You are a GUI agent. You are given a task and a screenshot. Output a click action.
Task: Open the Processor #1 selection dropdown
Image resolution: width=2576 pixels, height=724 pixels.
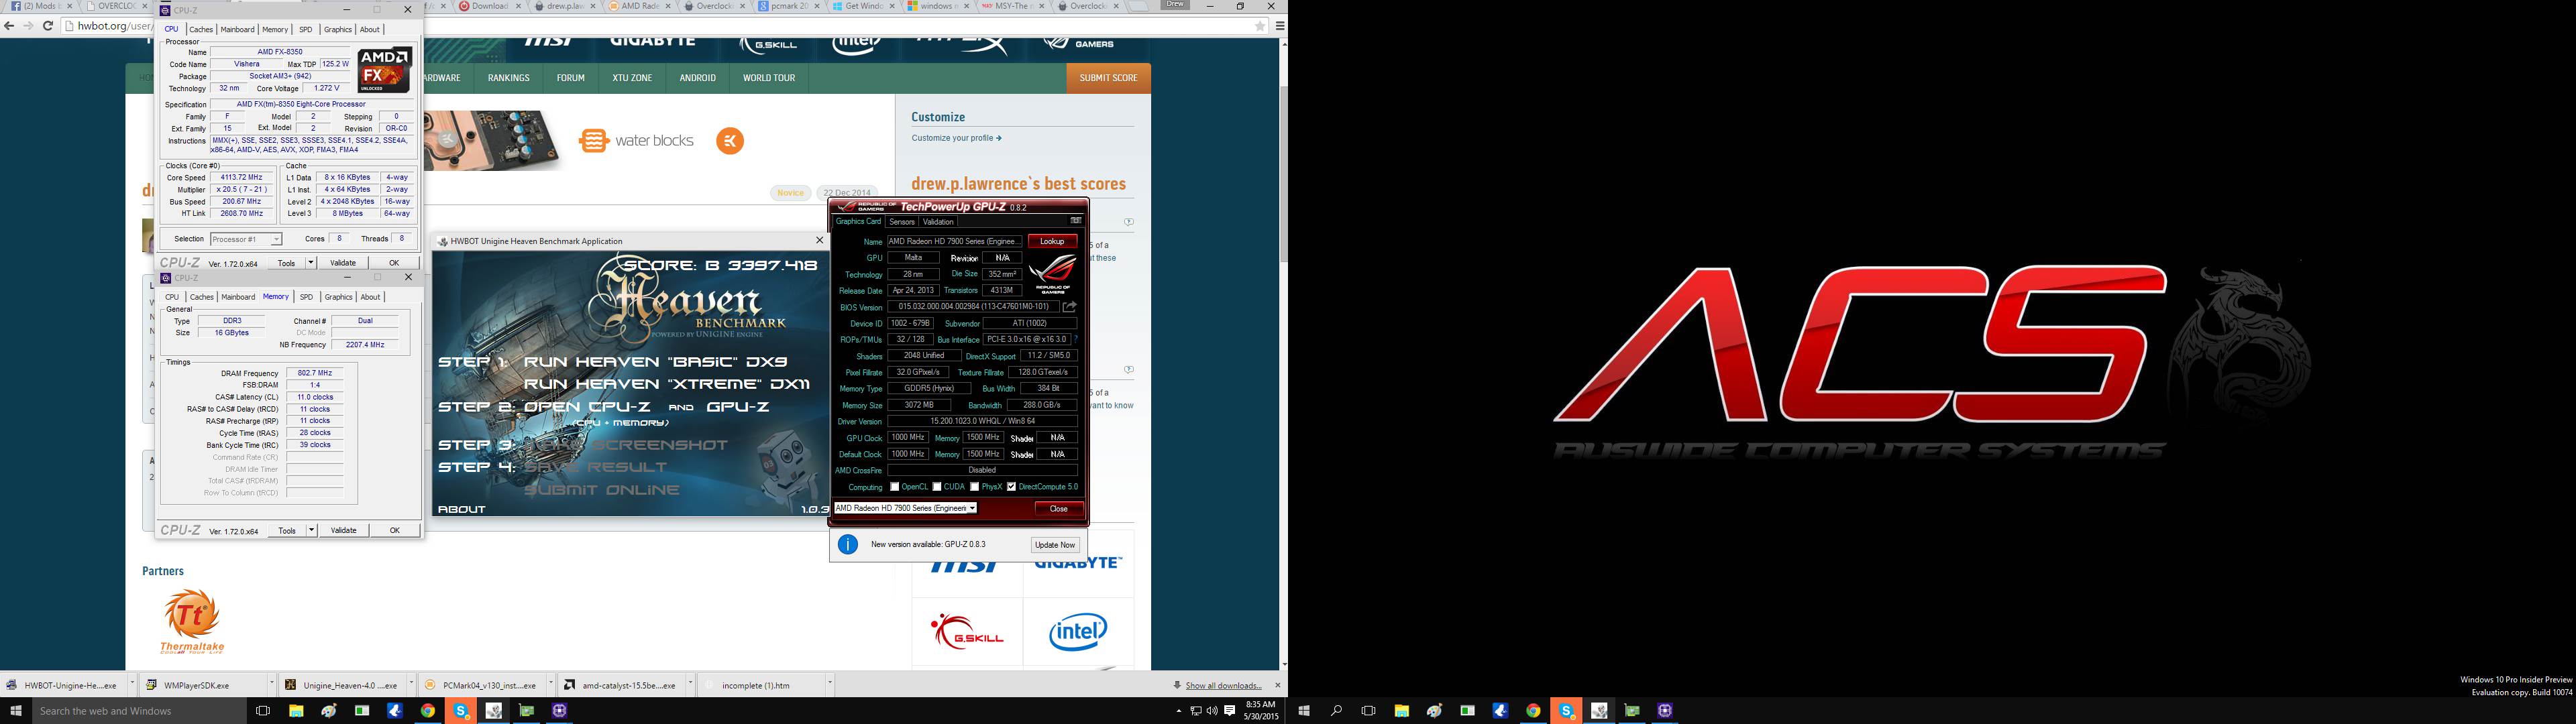coord(246,239)
